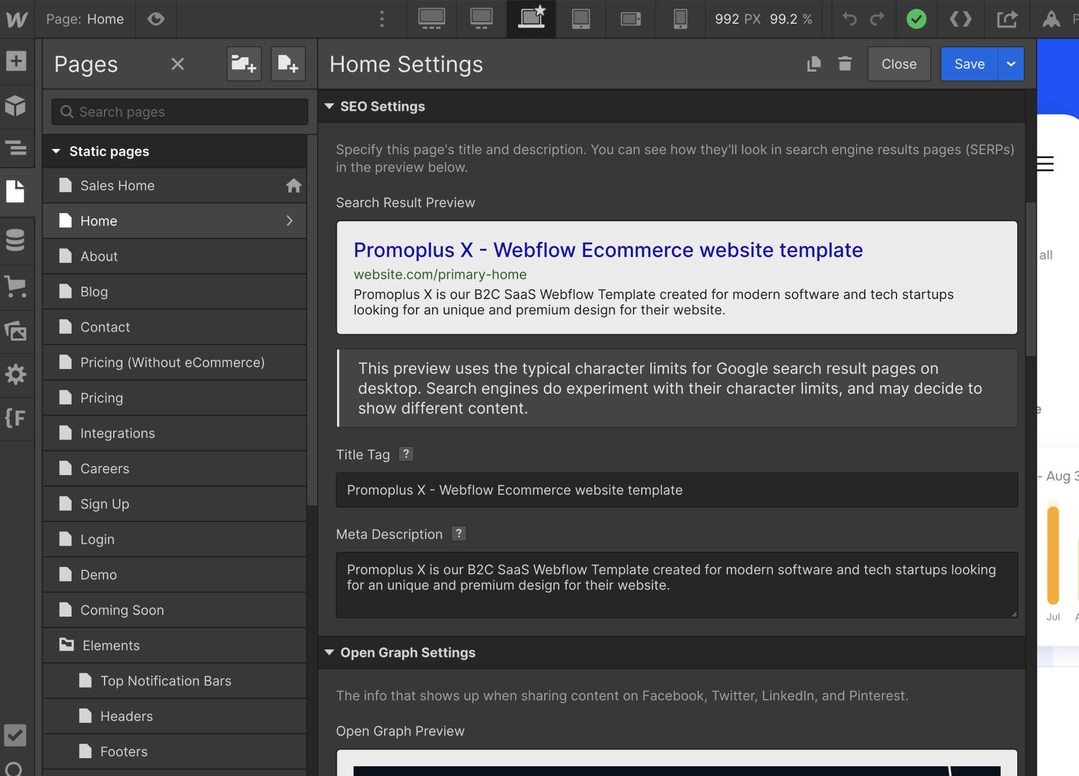Screen dimensions: 1079x776
Task: Delete the page via trash icon
Action: click(844, 64)
